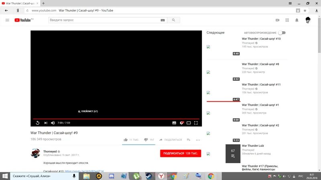Open the browser downloads arrow

[317, 10]
